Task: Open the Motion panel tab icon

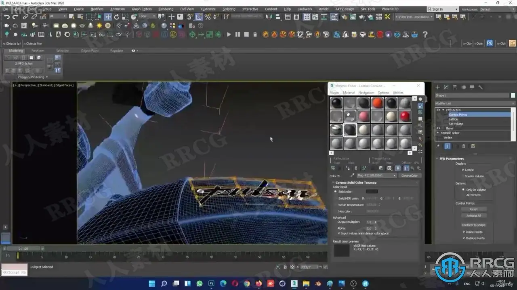Action: click(x=464, y=87)
